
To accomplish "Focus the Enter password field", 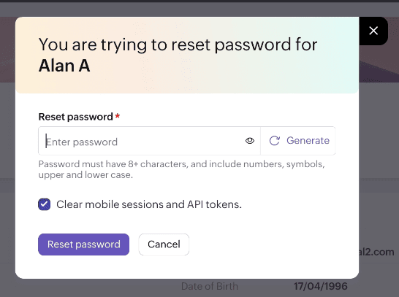I will point(141,141).
